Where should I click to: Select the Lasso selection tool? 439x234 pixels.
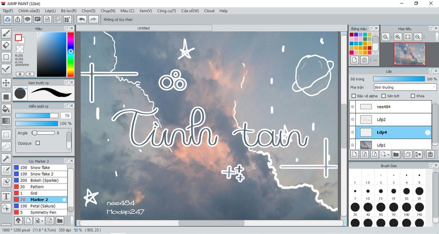coord(6,146)
